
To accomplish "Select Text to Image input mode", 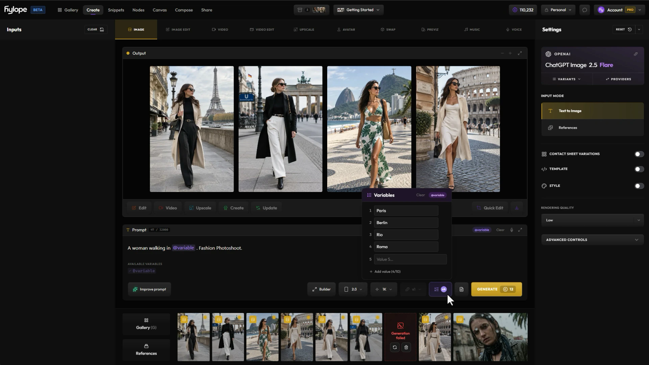I will click(593, 111).
